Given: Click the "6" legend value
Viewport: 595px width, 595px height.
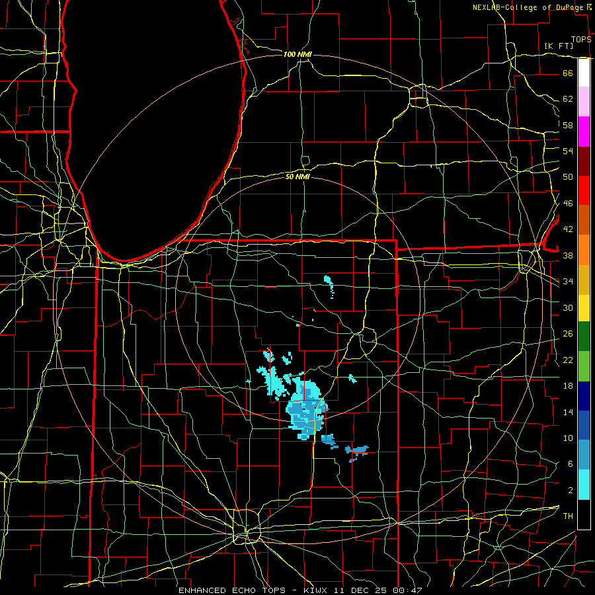Looking at the screenshot, I should [570, 464].
